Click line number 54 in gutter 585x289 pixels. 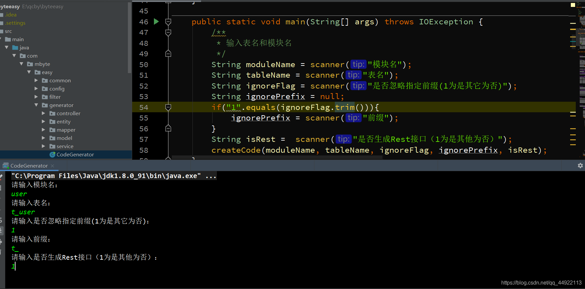pyautogui.click(x=144, y=107)
